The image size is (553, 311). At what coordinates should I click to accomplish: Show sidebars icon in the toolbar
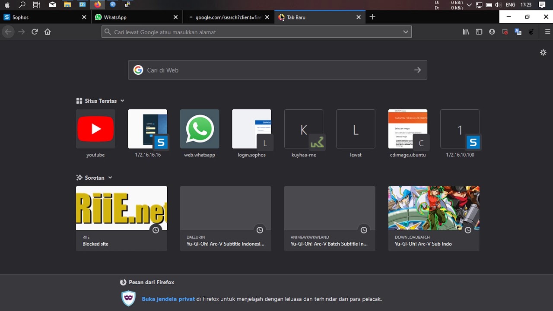[479, 32]
